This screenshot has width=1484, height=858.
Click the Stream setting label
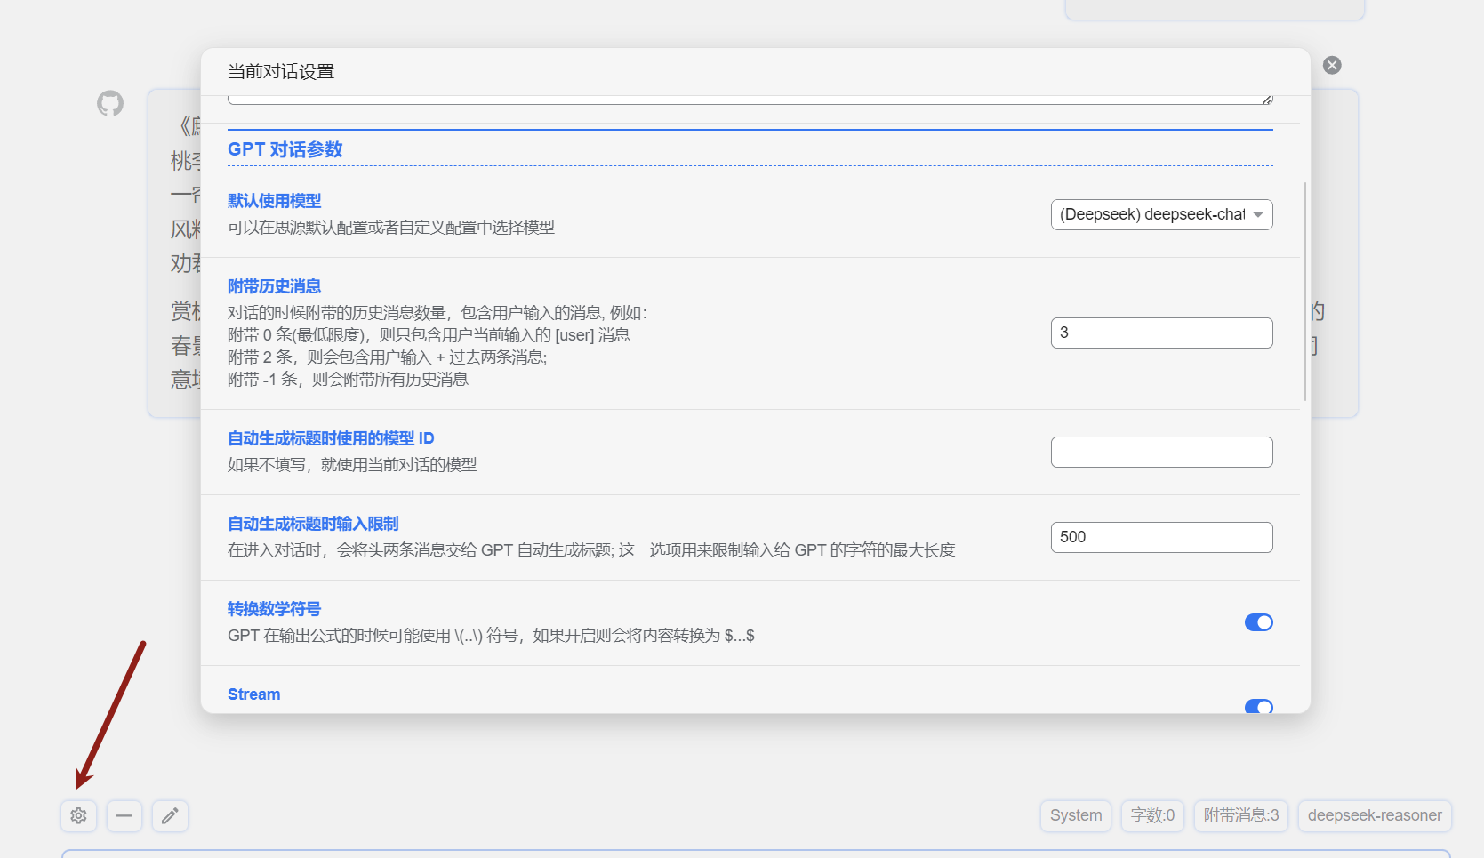pyautogui.click(x=253, y=694)
